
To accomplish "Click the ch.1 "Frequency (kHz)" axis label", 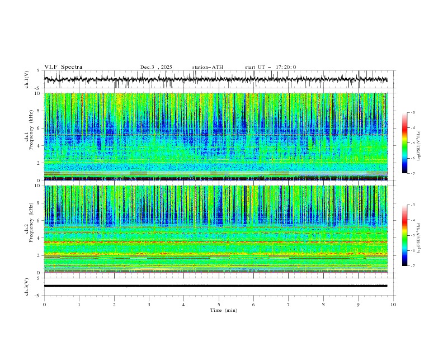I will pos(31,130).
